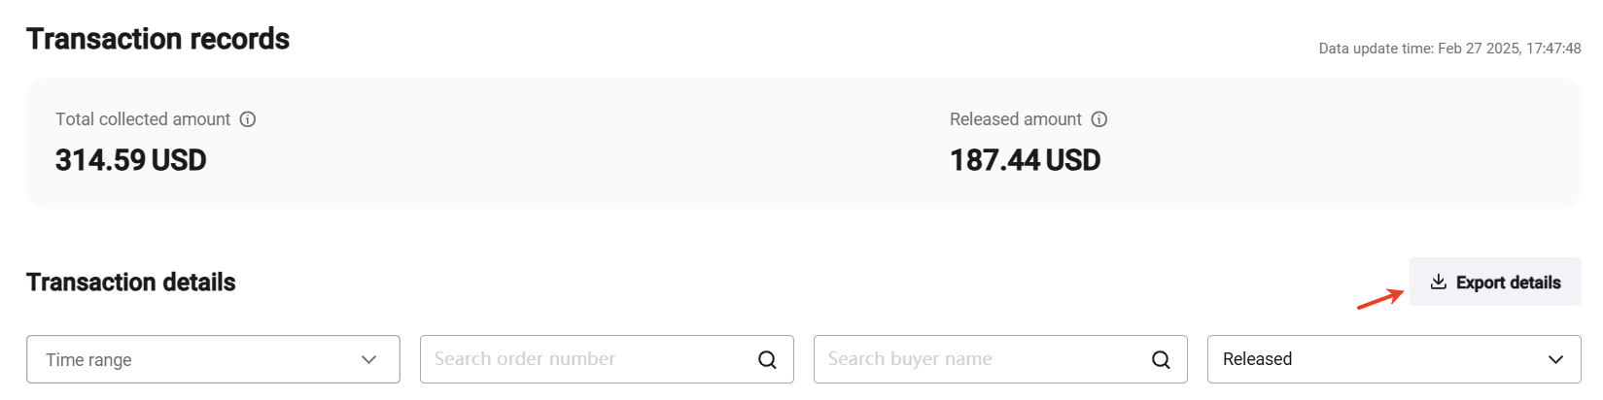
Task: Click the chevron arrow in Released filter
Action: point(1555,360)
